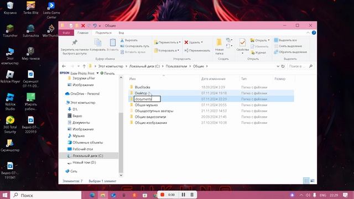Open Lesta Game Center desktop shortcut
Screen dimensions: 354x199
tap(51, 10)
